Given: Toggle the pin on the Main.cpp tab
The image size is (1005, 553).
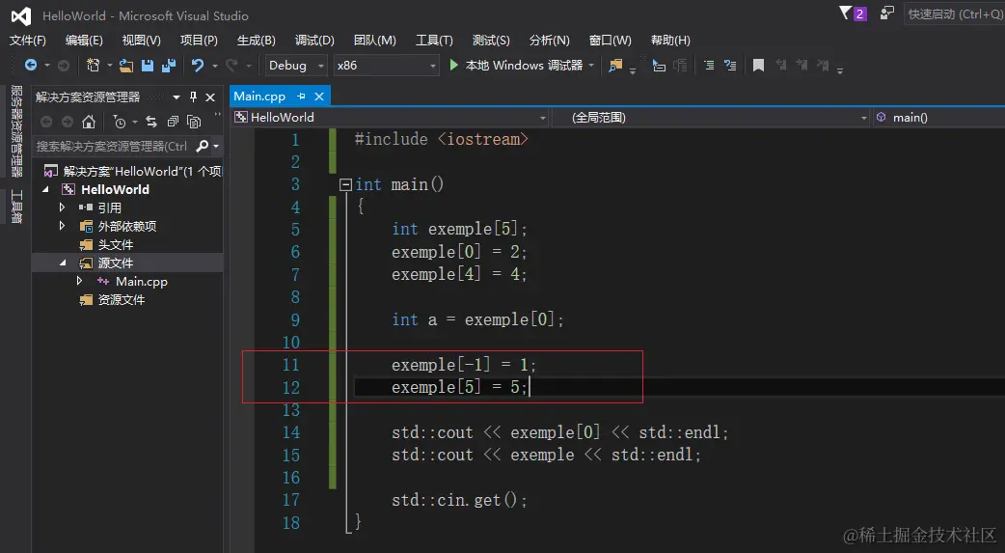Looking at the screenshot, I should (x=301, y=97).
